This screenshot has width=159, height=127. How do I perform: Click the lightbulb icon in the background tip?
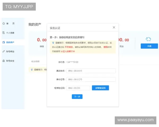pos(32,70)
